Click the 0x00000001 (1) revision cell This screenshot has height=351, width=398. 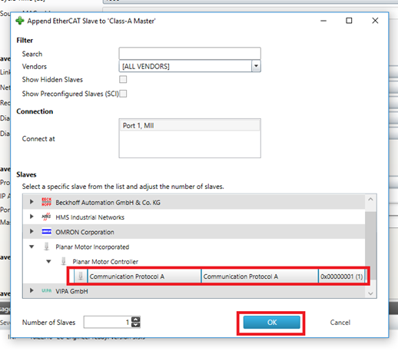[342, 276]
